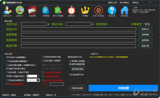Toggle 余票不足时部分提交 checkbox
The image size is (160, 98).
pyautogui.click(x=7, y=68)
